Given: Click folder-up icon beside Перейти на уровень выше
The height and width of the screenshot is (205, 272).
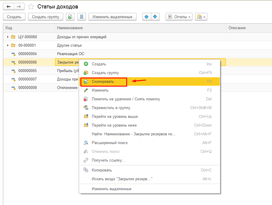Looking at the screenshot, I should tap(86, 116).
